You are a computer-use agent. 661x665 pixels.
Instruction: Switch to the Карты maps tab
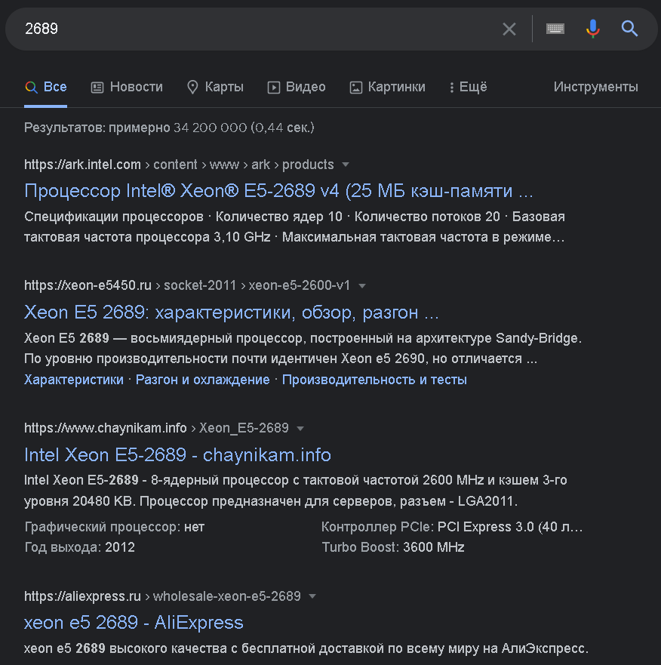(215, 87)
